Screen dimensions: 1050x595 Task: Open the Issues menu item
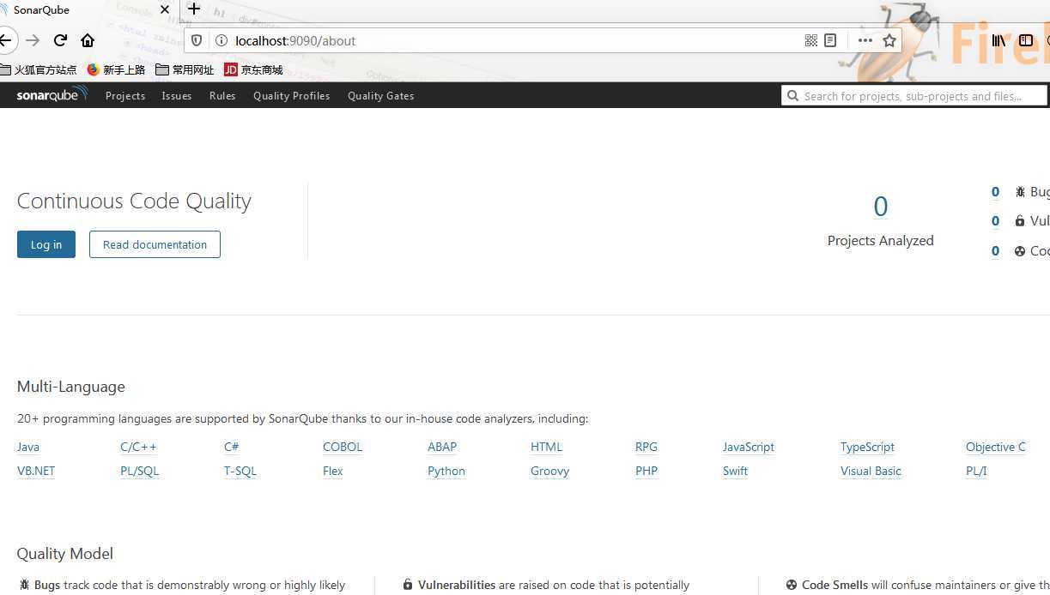point(177,96)
